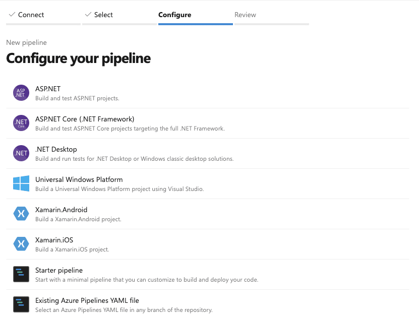Click the ASP.NET Core icon

[21, 123]
